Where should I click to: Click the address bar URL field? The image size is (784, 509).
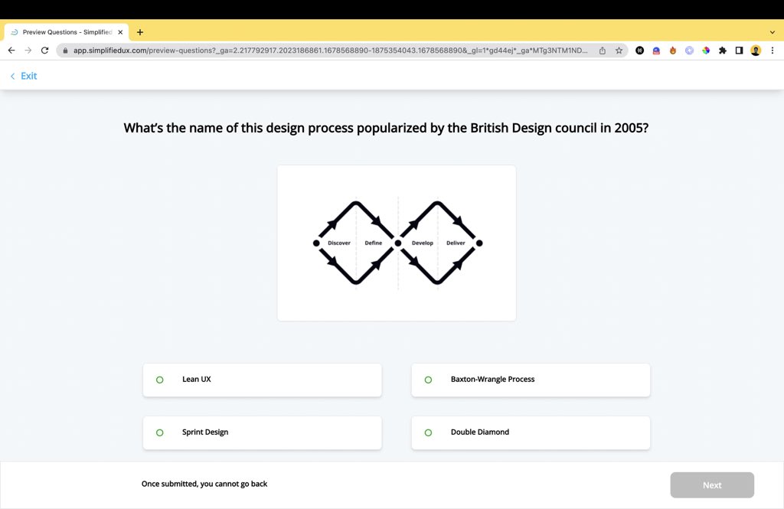click(x=306, y=50)
